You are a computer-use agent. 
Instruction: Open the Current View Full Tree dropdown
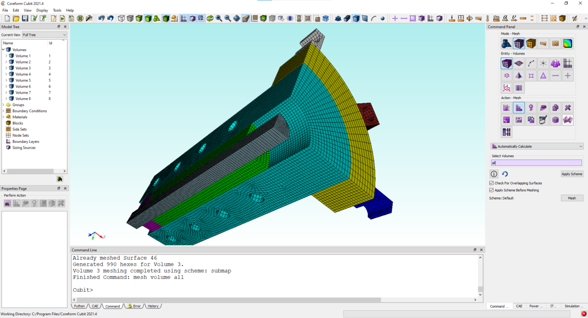tap(44, 35)
